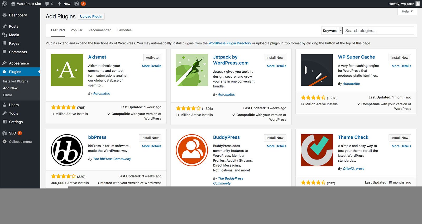The image size is (422, 224).
Task: Click the Tools wrench icon
Action: [x=4, y=113]
